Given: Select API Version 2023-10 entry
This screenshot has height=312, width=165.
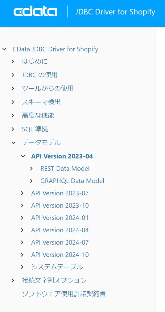Looking at the screenshot, I should [60, 206].
